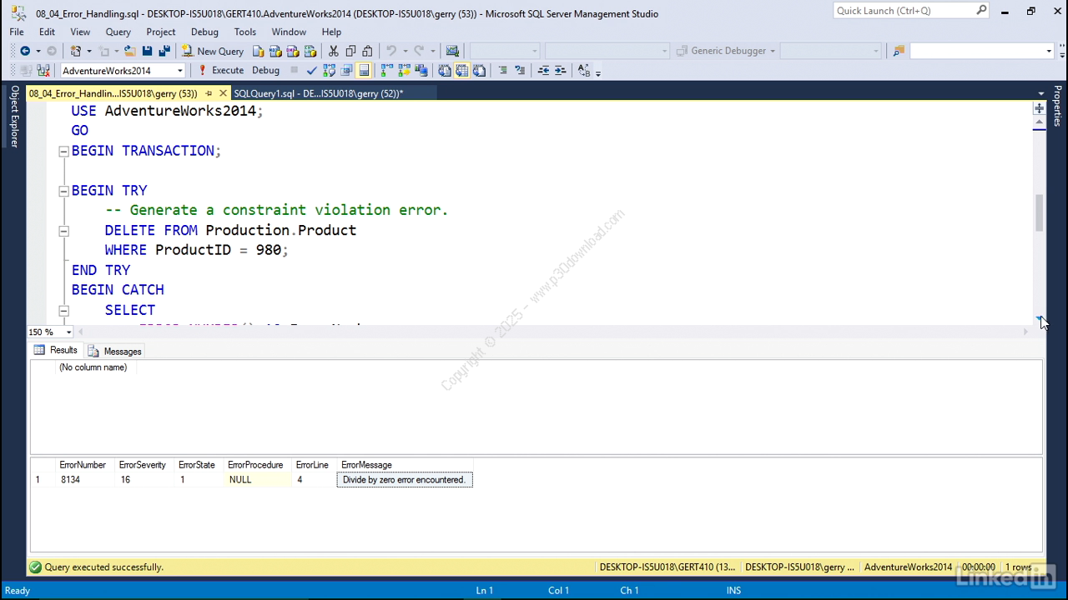The image size is (1068, 600).
Task: Open the New Project dropdown arrow
Action: 89,51
